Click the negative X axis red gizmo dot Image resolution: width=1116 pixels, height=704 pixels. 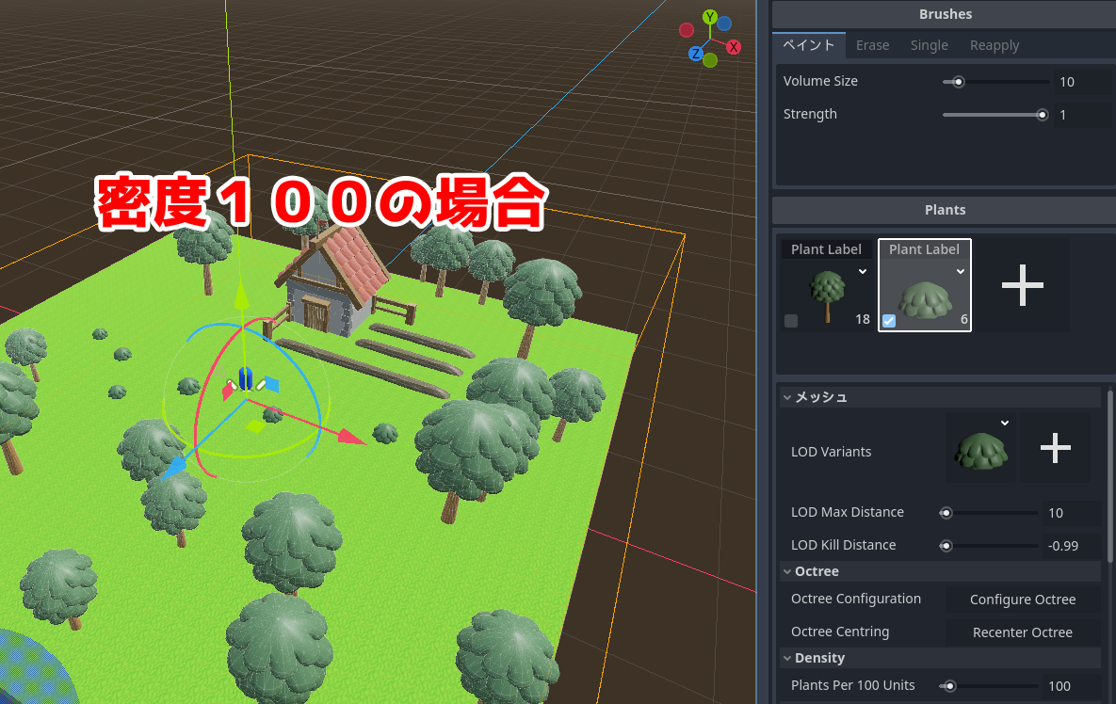[687, 30]
